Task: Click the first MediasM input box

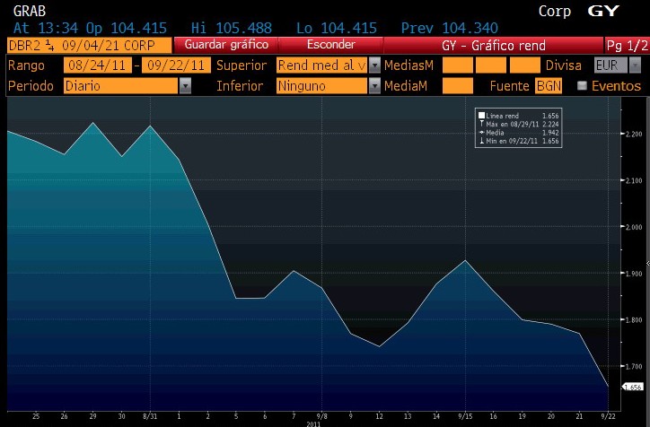Action: click(458, 65)
